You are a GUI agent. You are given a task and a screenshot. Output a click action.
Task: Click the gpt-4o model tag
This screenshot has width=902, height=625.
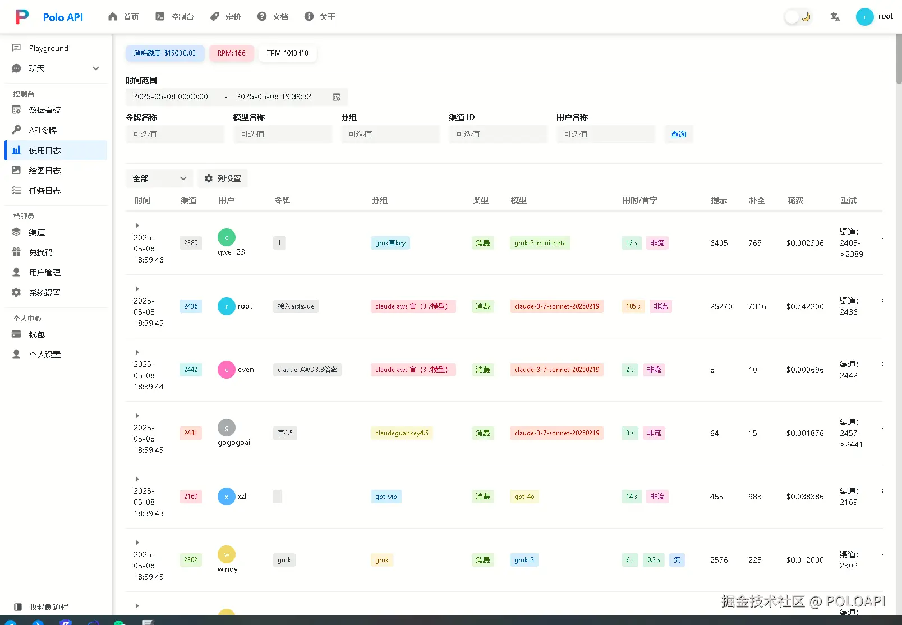click(x=524, y=497)
